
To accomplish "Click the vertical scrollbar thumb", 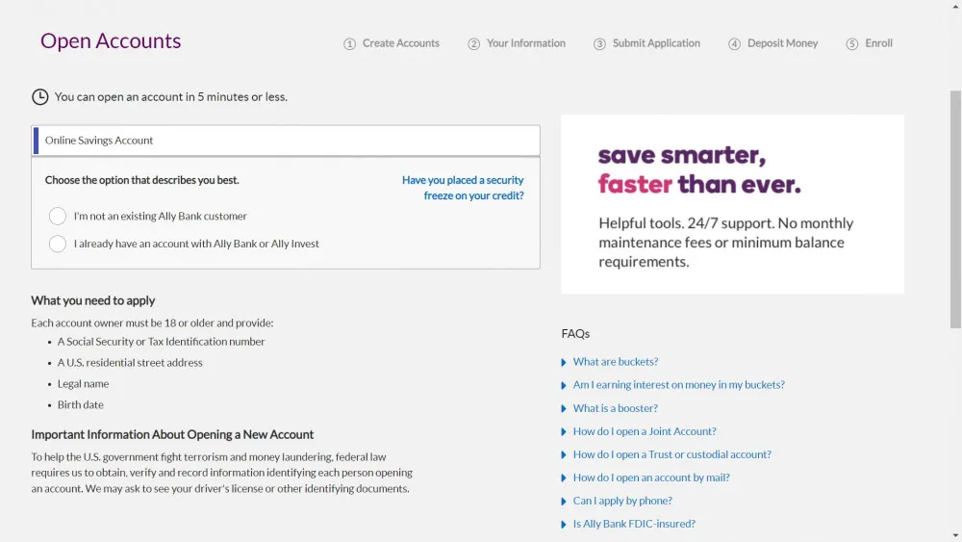I will pyautogui.click(x=955, y=209).
